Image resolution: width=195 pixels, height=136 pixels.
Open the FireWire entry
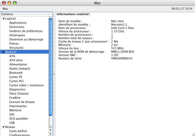[x=15, y=98]
